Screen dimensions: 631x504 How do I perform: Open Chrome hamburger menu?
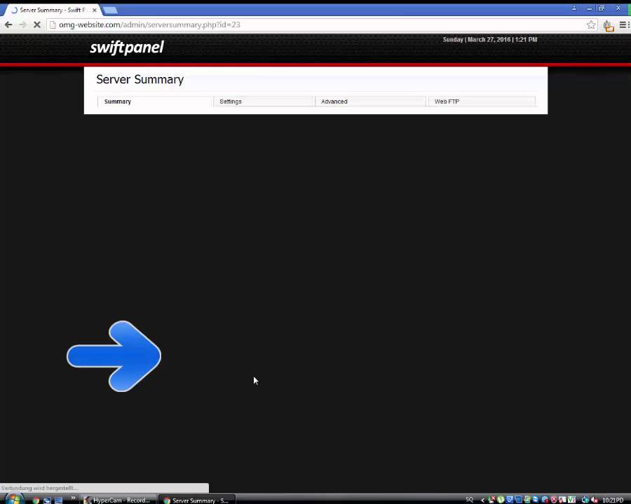[x=623, y=25]
